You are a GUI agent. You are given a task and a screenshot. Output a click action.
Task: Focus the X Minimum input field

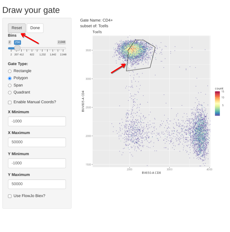(x=37, y=121)
